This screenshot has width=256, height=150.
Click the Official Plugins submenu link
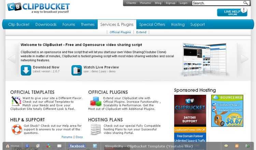click(120, 32)
